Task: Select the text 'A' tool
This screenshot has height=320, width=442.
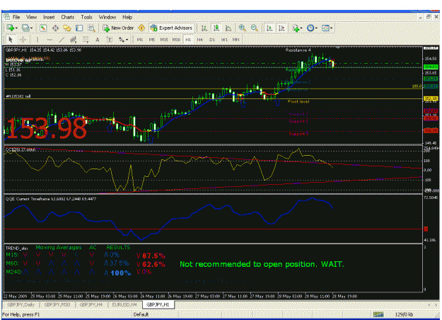Action: [98, 40]
